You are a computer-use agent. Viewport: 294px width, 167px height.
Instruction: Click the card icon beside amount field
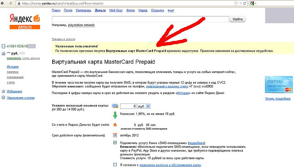coord(115,106)
